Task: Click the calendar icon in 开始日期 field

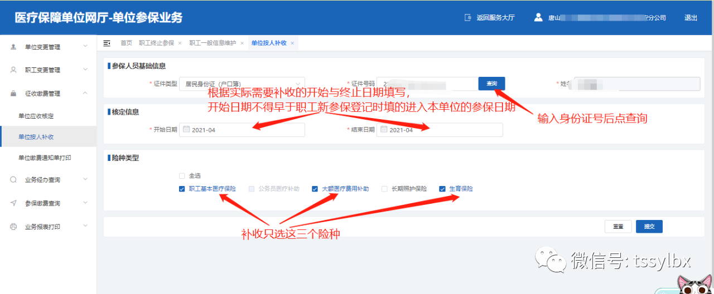Action: point(186,130)
